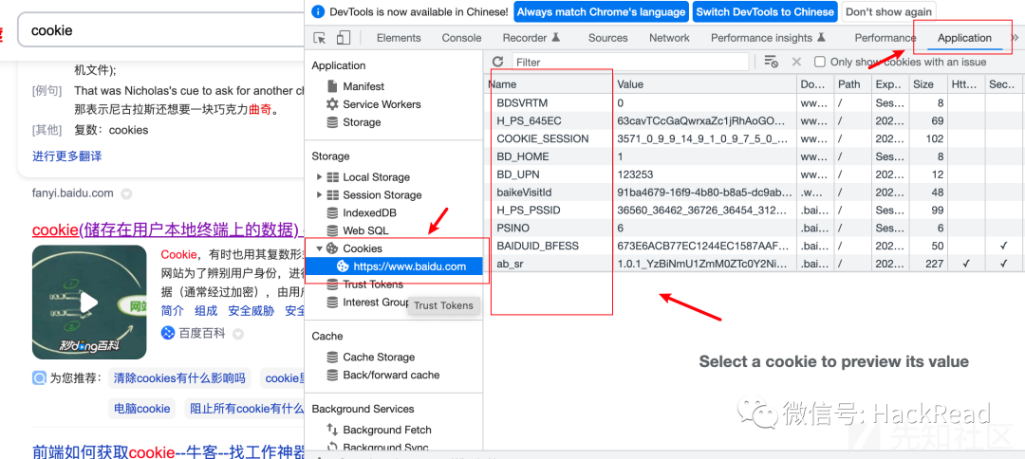
Task: Select the BD_HOME cookie row
Action: pyautogui.click(x=755, y=156)
